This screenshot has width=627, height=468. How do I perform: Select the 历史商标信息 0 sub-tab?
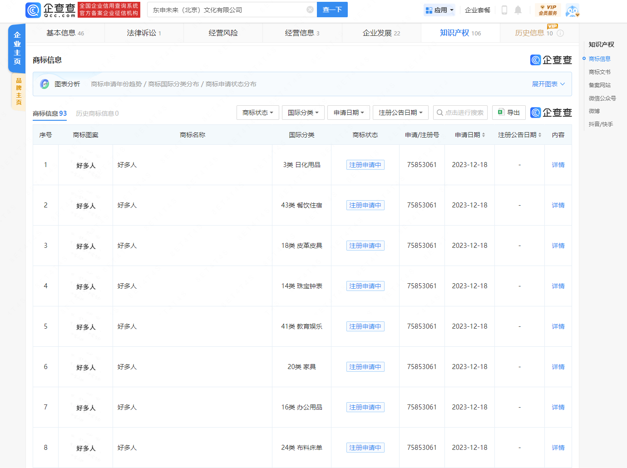pos(97,113)
